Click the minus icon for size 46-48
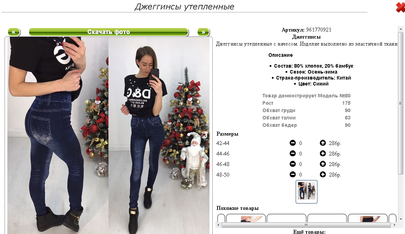The image size is (405, 234). pos(293,164)
